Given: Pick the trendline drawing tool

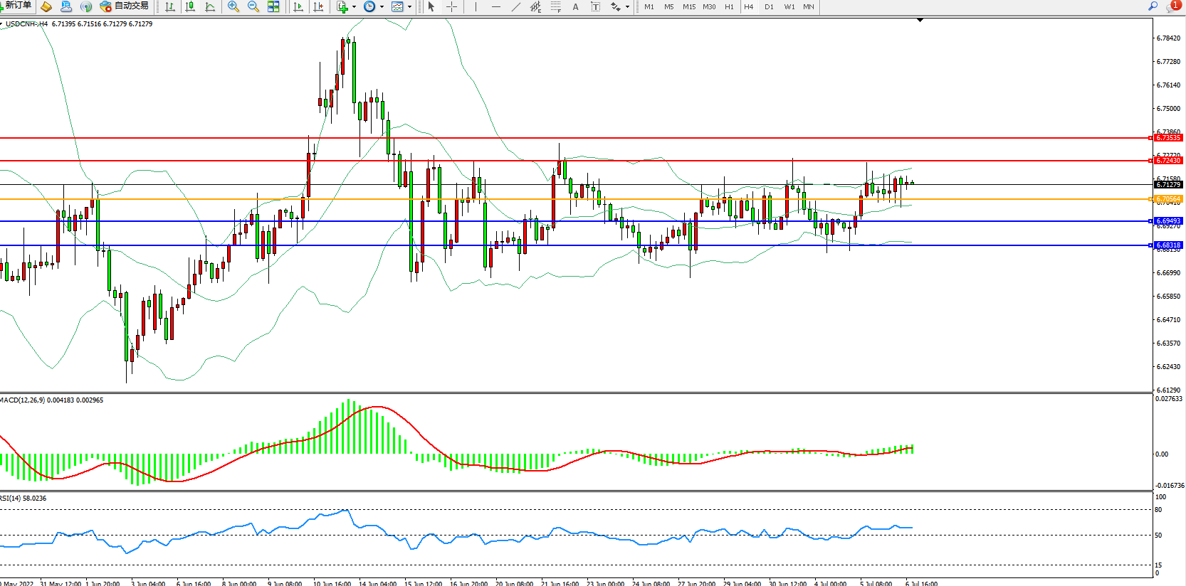Looking at the screenshot, I should click(515, 6).
